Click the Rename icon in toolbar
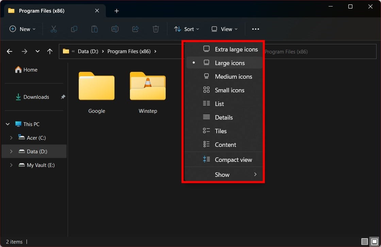Viewport: 381px width, 247px height. (x=115, y=29)
